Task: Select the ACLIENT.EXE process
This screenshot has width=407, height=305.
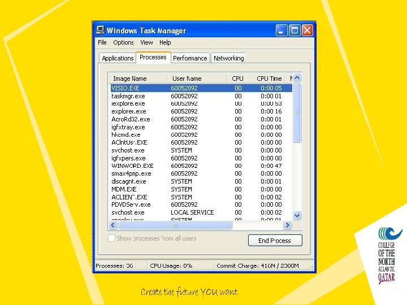Action: (x=201, y=197)
